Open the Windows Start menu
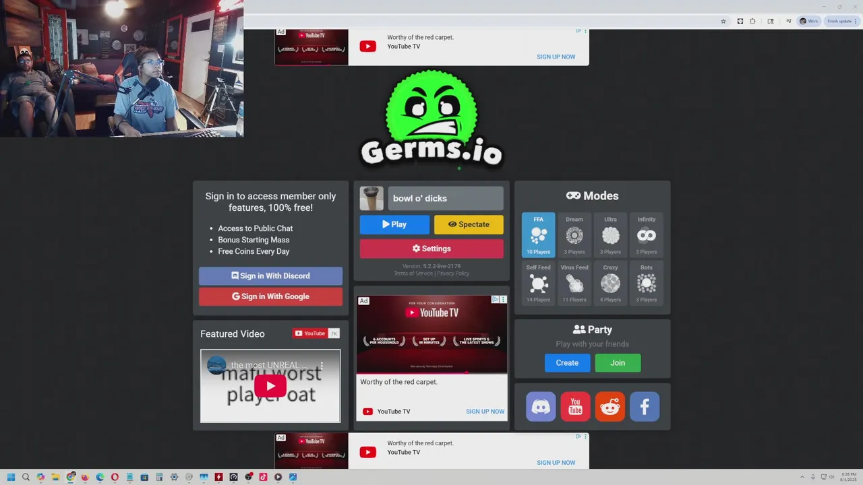Screen dimensions: 863x485 (11, 477)
